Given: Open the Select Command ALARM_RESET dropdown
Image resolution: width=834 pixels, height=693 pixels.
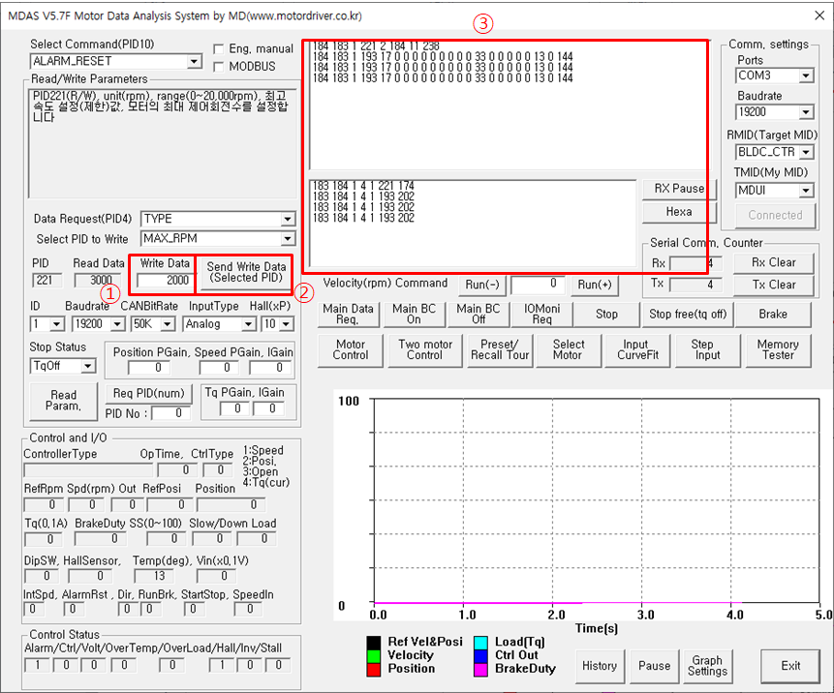Looking at the screenshot, I should point(194,62).
